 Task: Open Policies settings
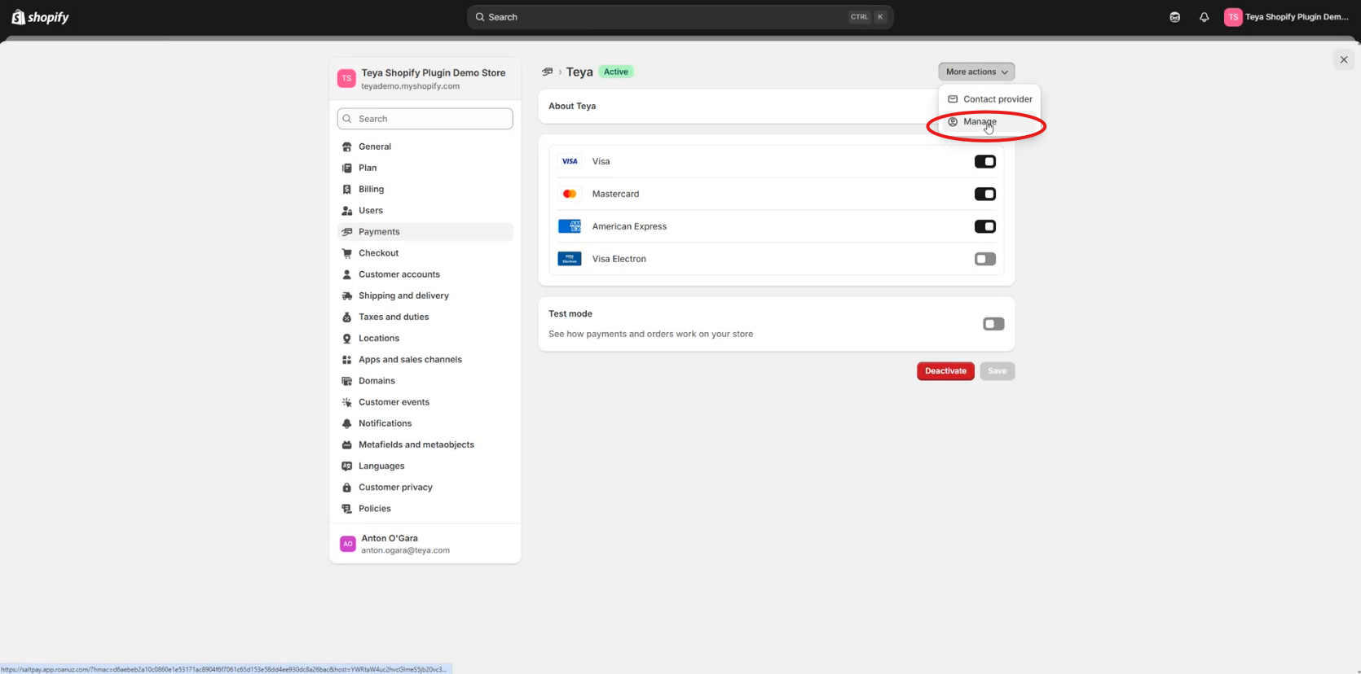(x=425, y=509)
